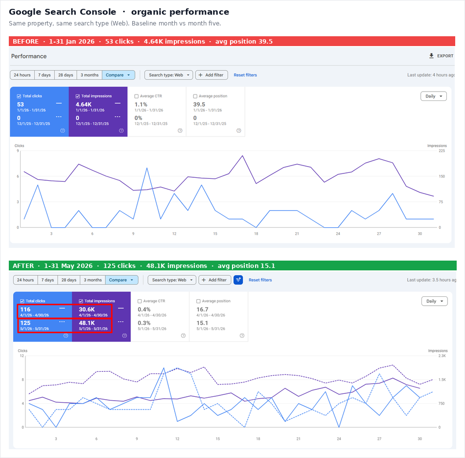This screenshot has width=465, height=458.
Task: Open help icon on Before Total impressions card
Action: click(121, 131)
